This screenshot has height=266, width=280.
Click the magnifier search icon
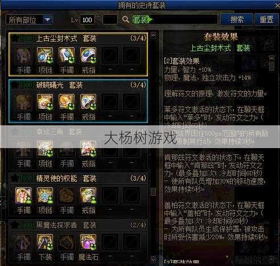(126, 19)
